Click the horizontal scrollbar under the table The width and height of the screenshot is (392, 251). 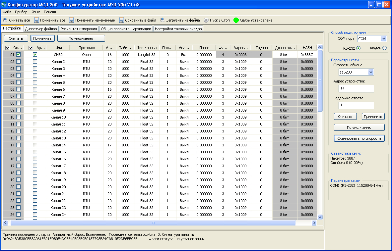[153, 223]
